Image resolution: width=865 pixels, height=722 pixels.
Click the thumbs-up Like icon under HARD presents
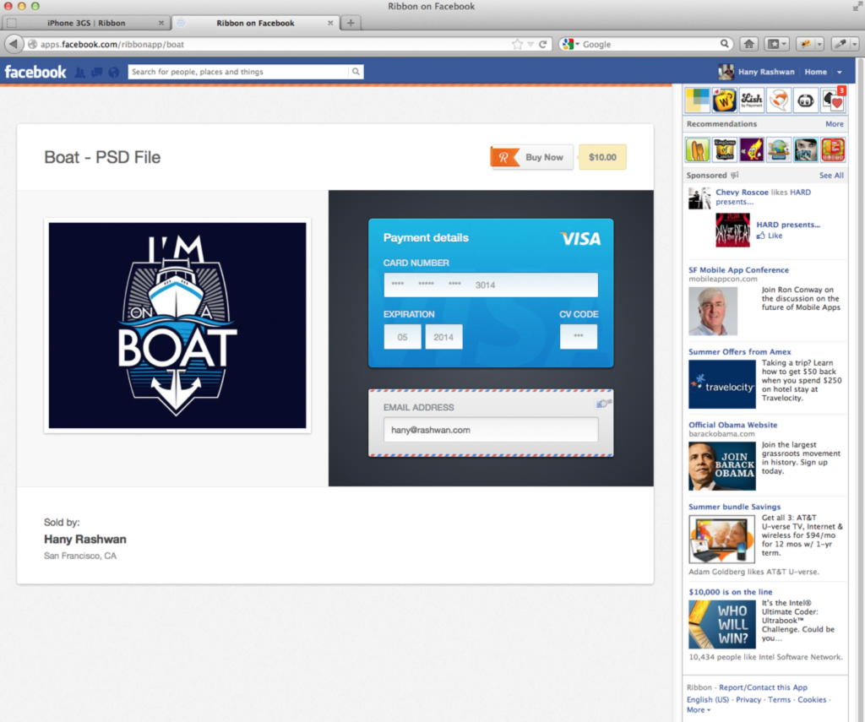coord(761,236)
